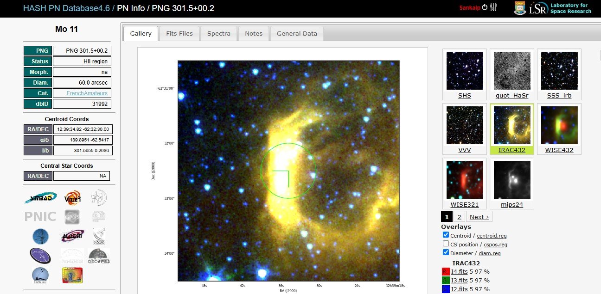Open the I2.fits file link
The width and height of the screenshot is (601, 294).
point(459,289)
